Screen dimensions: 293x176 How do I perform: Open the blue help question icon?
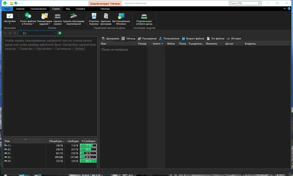click(x=289, y=9)
